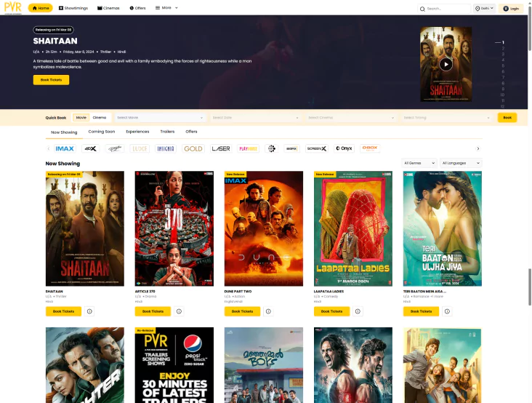The width and height of the screenshot is (532, 403).
Task: Book tickets for Article 370
Action: (153, 311)
